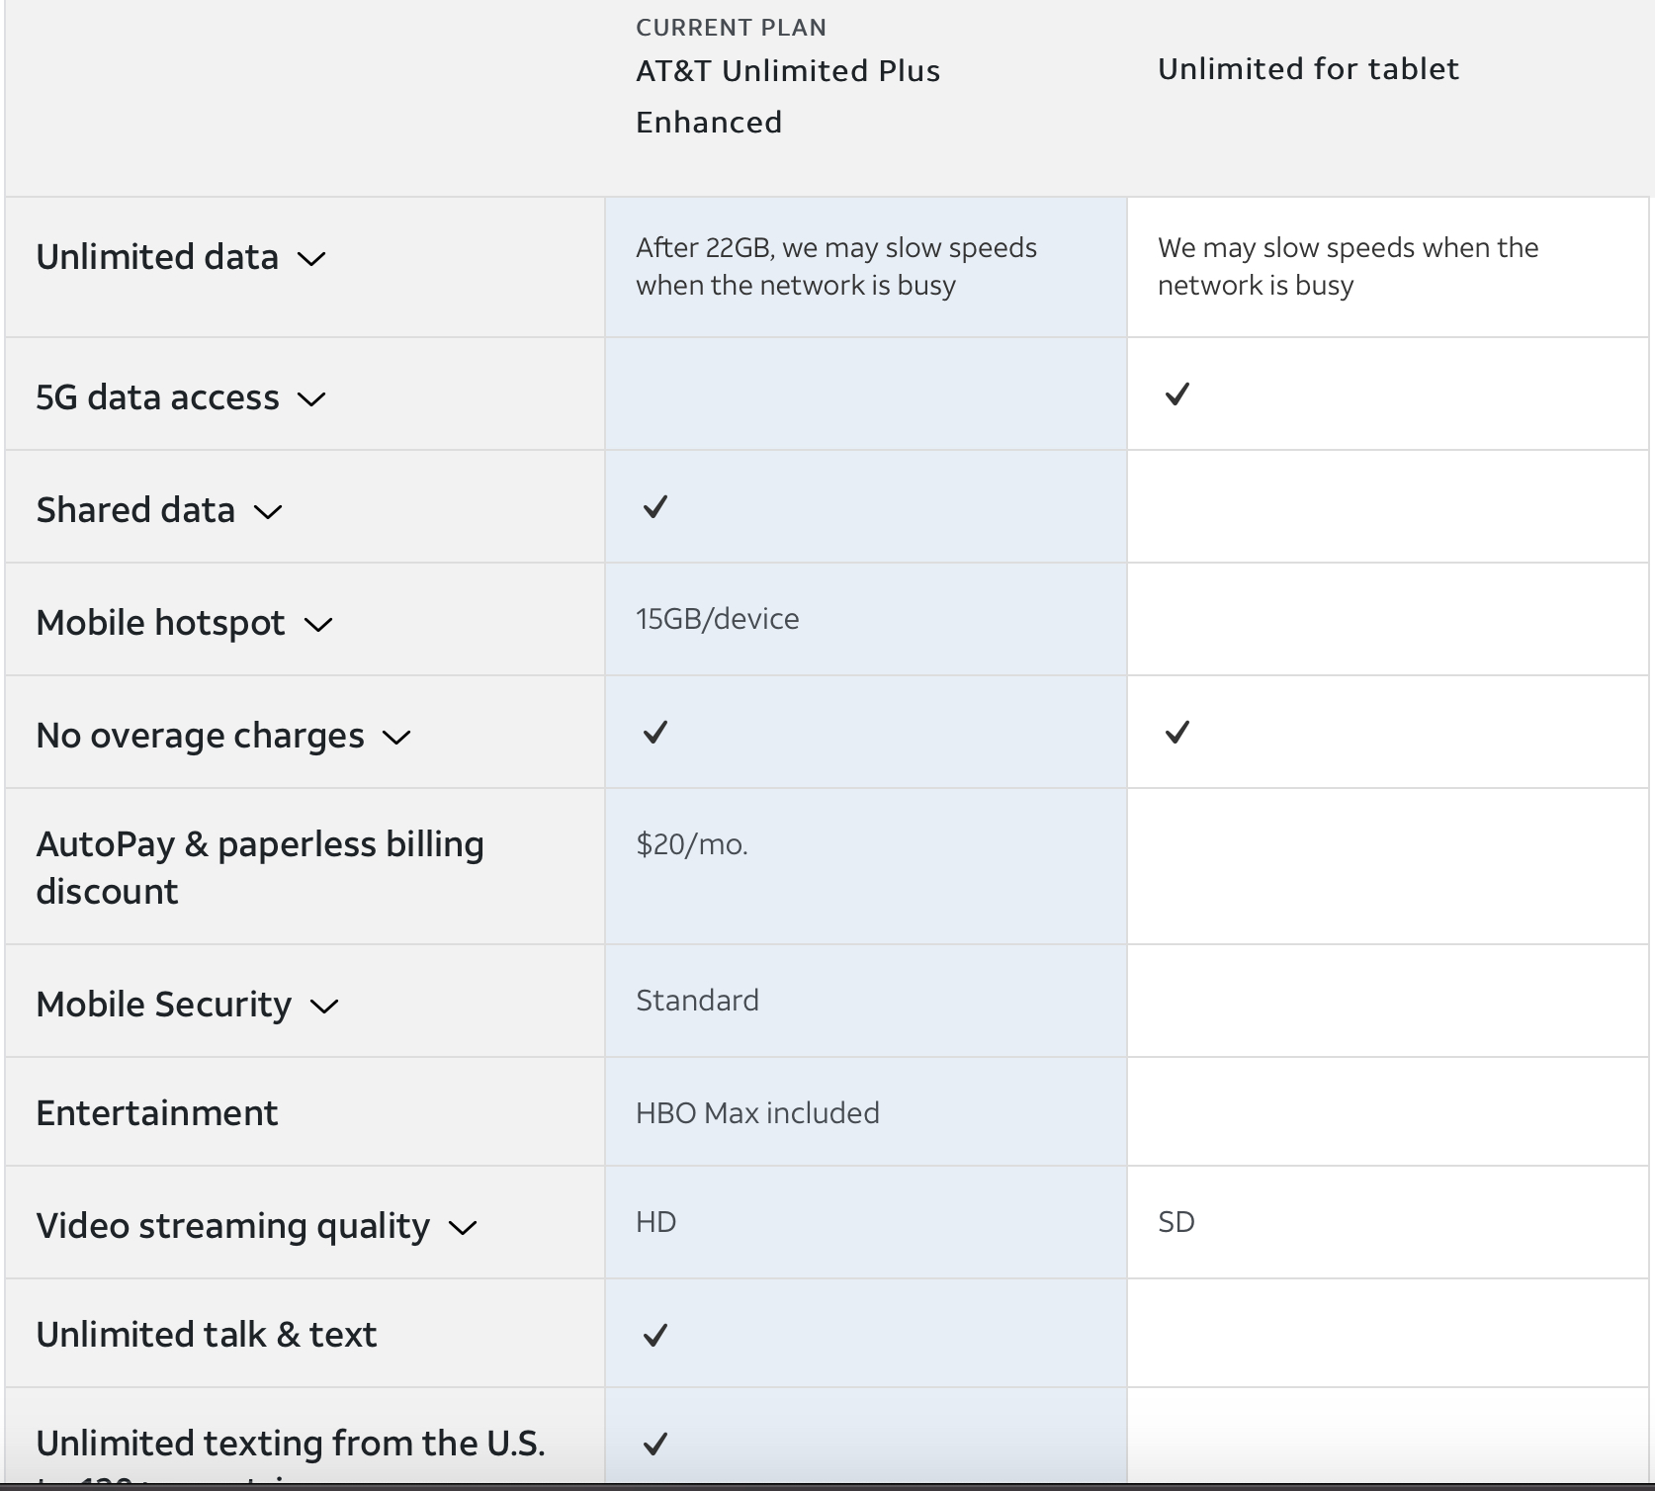
Task: Expand the Mobile Security chevron
Action: tap(324, 1007)
